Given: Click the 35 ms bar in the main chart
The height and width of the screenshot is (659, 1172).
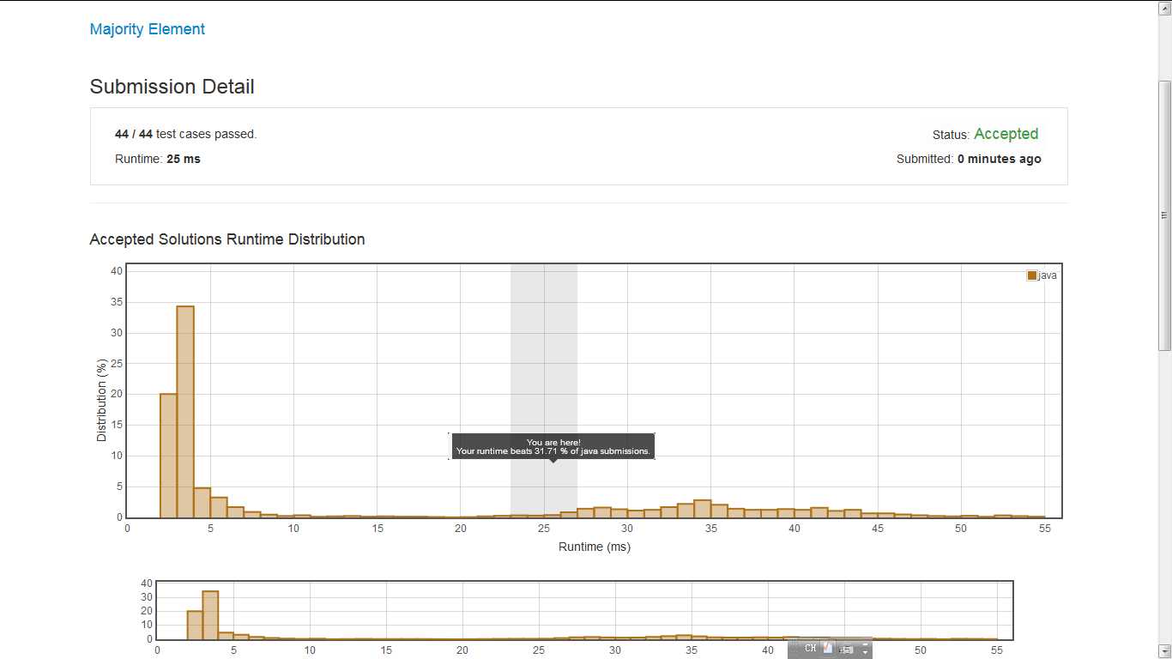Looking at the screenshot, I should point(719,511).
